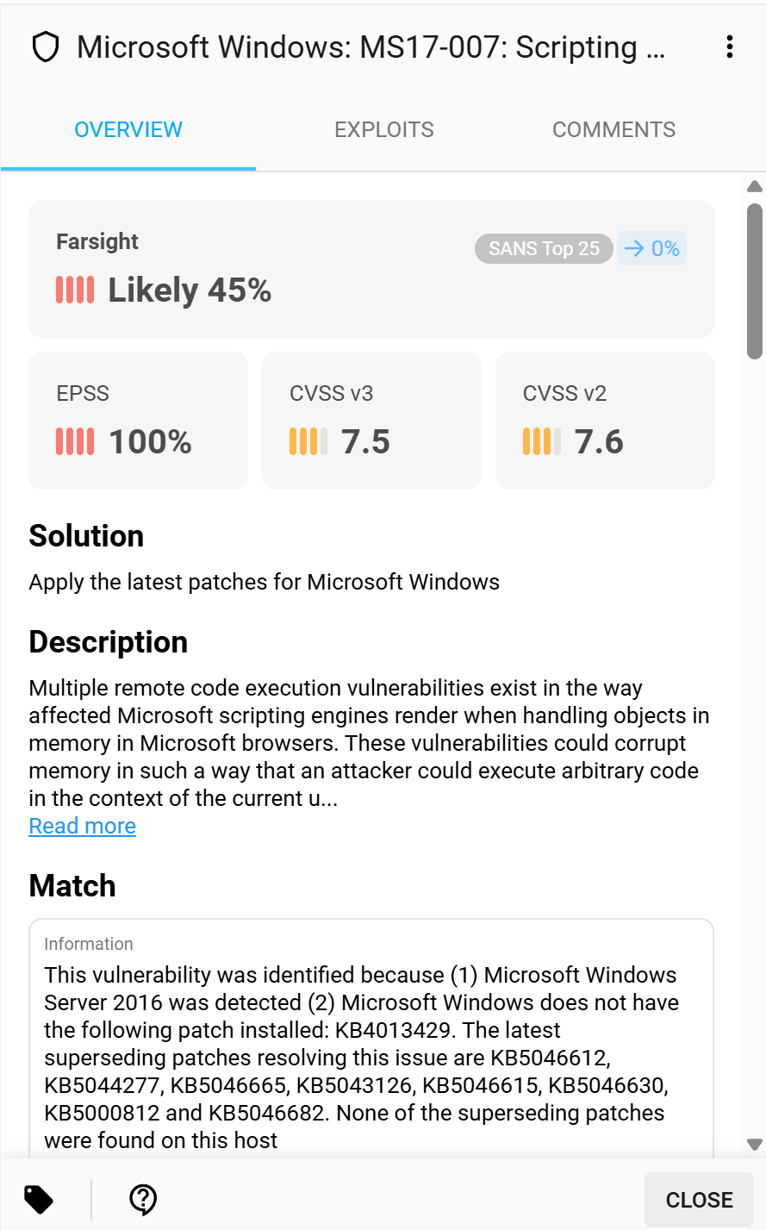The width and height of the screenshot is (766, 1230).
Task: Click the scrollbar down arrow
Action: coord(755,1145)
